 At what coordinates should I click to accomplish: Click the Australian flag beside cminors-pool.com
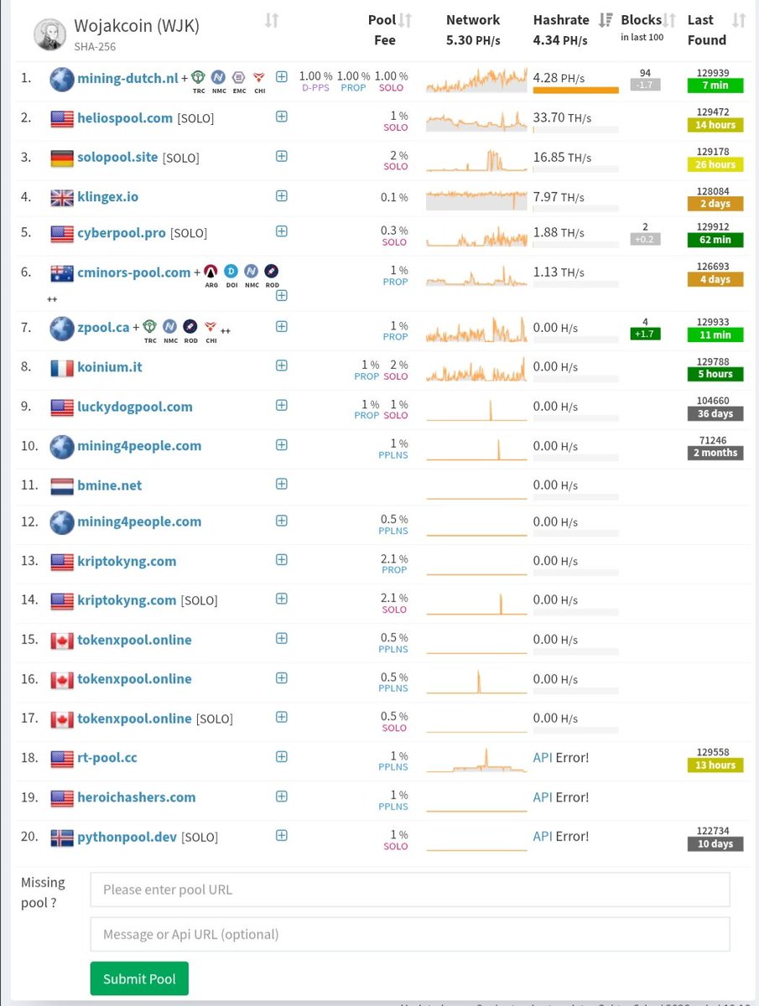[x=62, y=273]
